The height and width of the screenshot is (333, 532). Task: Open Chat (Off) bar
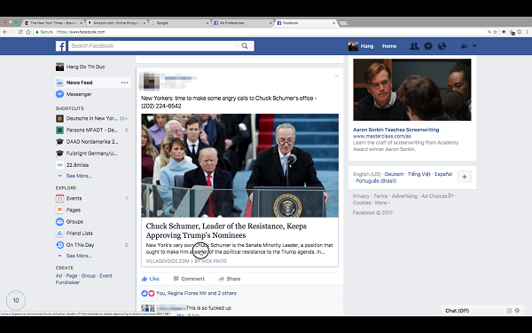tap(457, 311)
